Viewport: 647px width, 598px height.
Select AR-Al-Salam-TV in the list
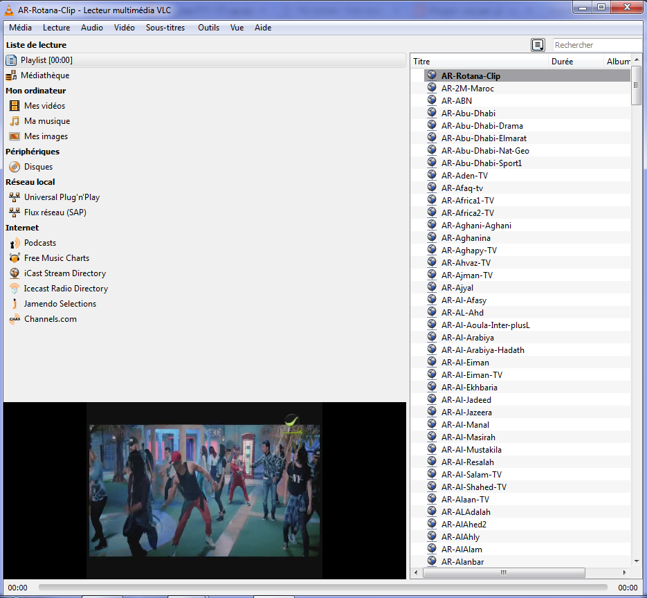527,475
